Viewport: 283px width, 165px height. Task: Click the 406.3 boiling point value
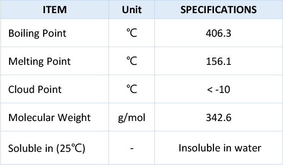click(218, 34)
